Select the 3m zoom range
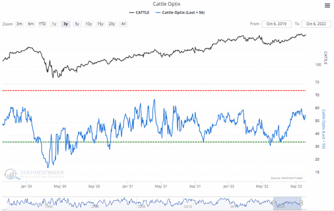The height and width of the screenshot is (211, 334). (x=19, y=24)
